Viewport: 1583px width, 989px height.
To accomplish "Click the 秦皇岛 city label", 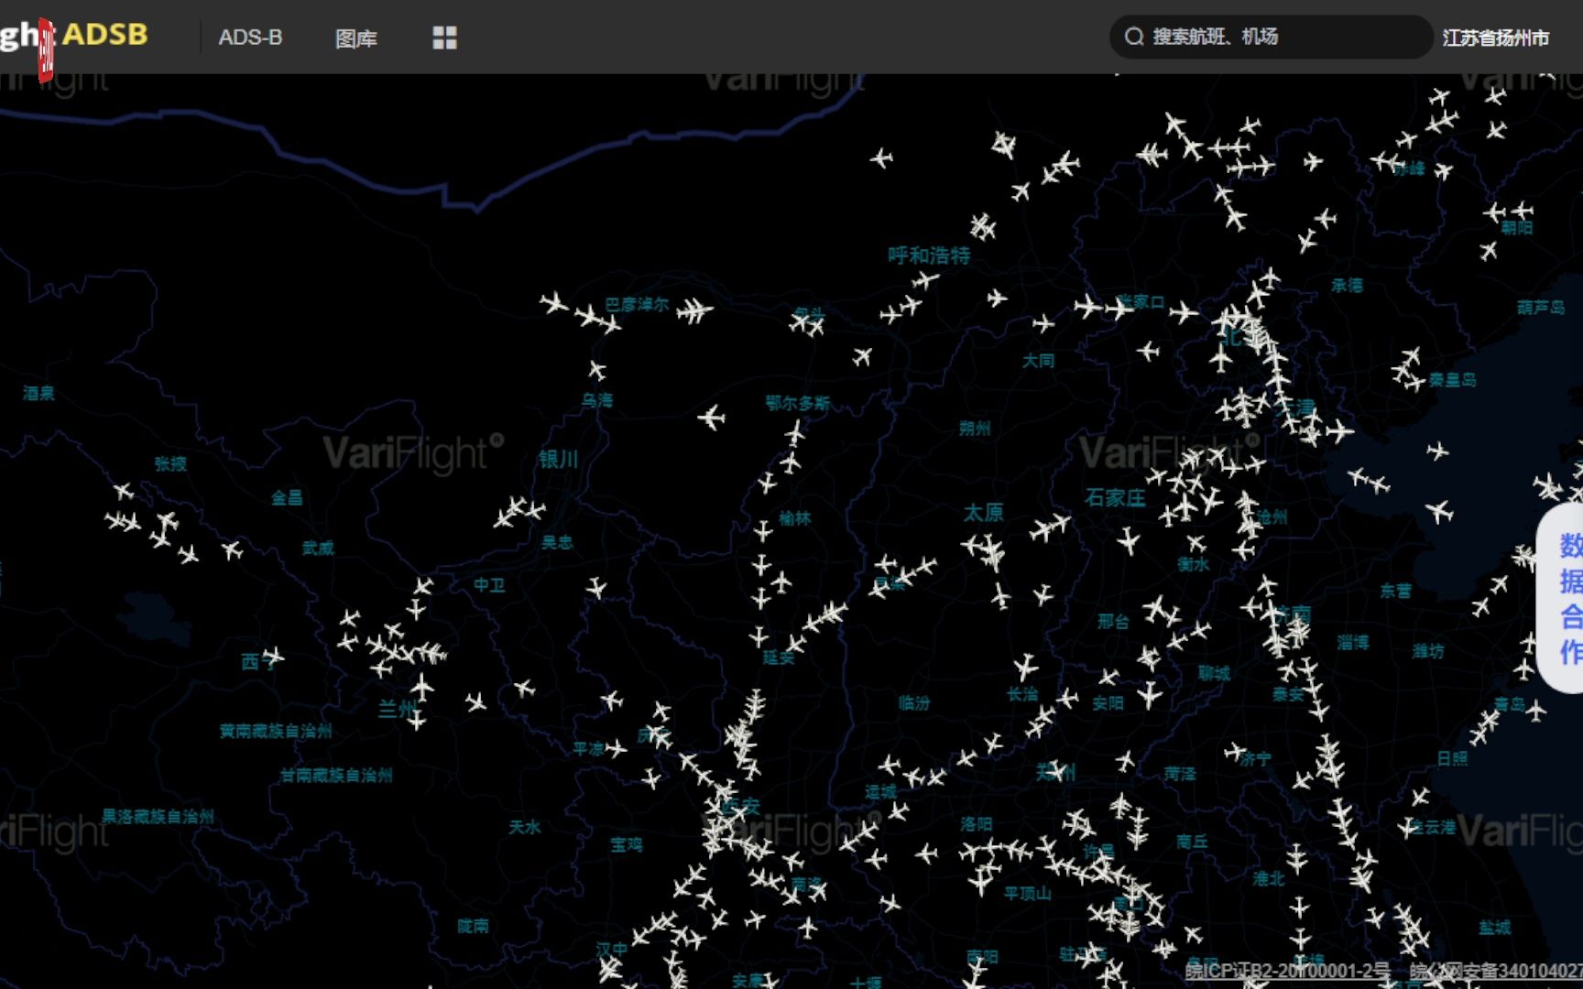I will 1453,379.
